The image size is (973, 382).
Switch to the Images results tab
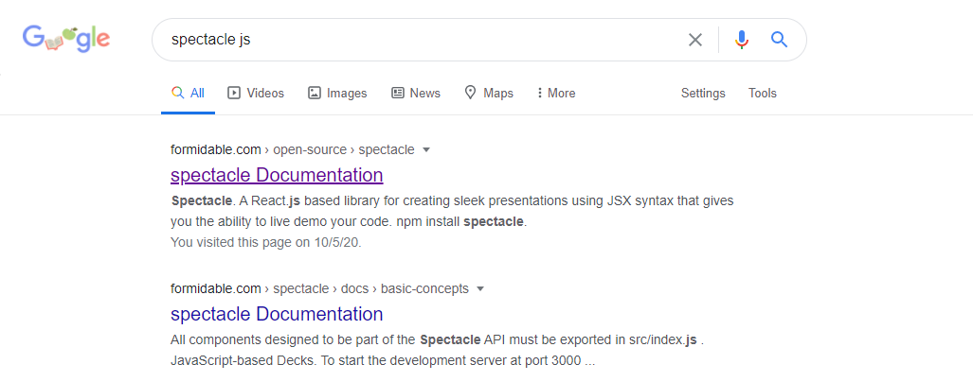(337, 93)
